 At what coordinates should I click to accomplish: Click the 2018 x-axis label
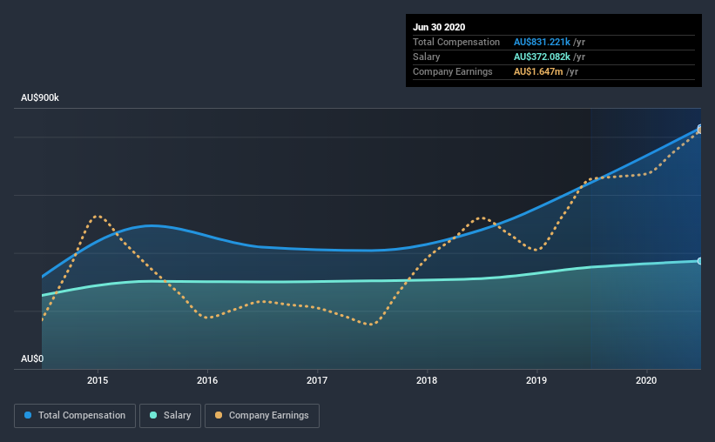[x=427, y=380]
